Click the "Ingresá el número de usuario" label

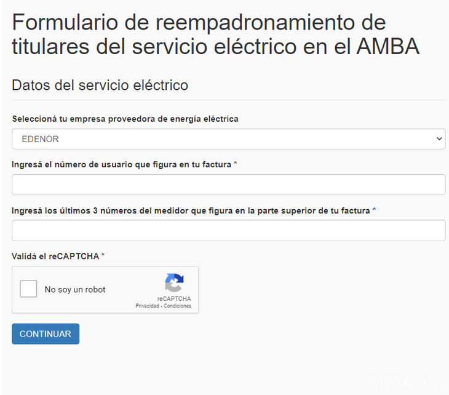tap(121, 164)
